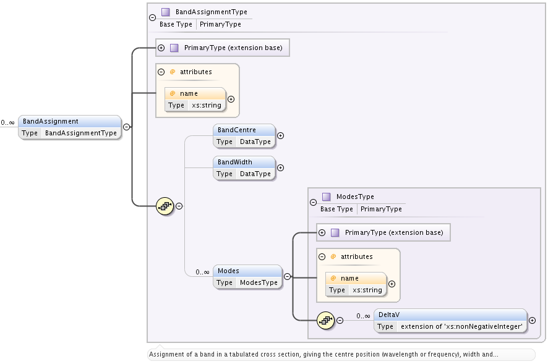The width and height of the screenshot is (548, 364).
Task: Click the @ icon beside BandAssignmentType attributes
Action: [x=173, y=72]
